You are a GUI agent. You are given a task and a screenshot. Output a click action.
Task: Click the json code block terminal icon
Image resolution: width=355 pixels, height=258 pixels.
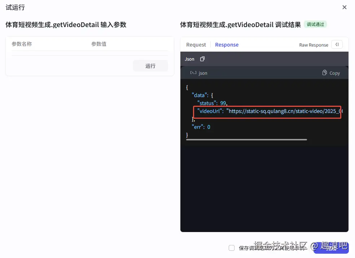coord(193,73)
